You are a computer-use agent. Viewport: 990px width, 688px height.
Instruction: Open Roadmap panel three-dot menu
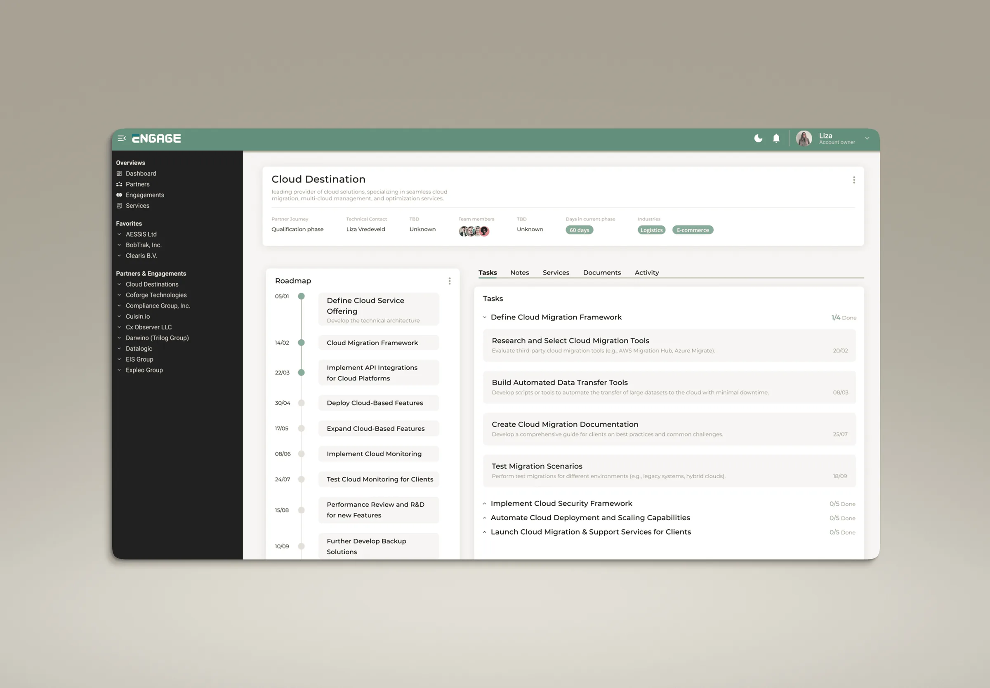pos(449,281)
